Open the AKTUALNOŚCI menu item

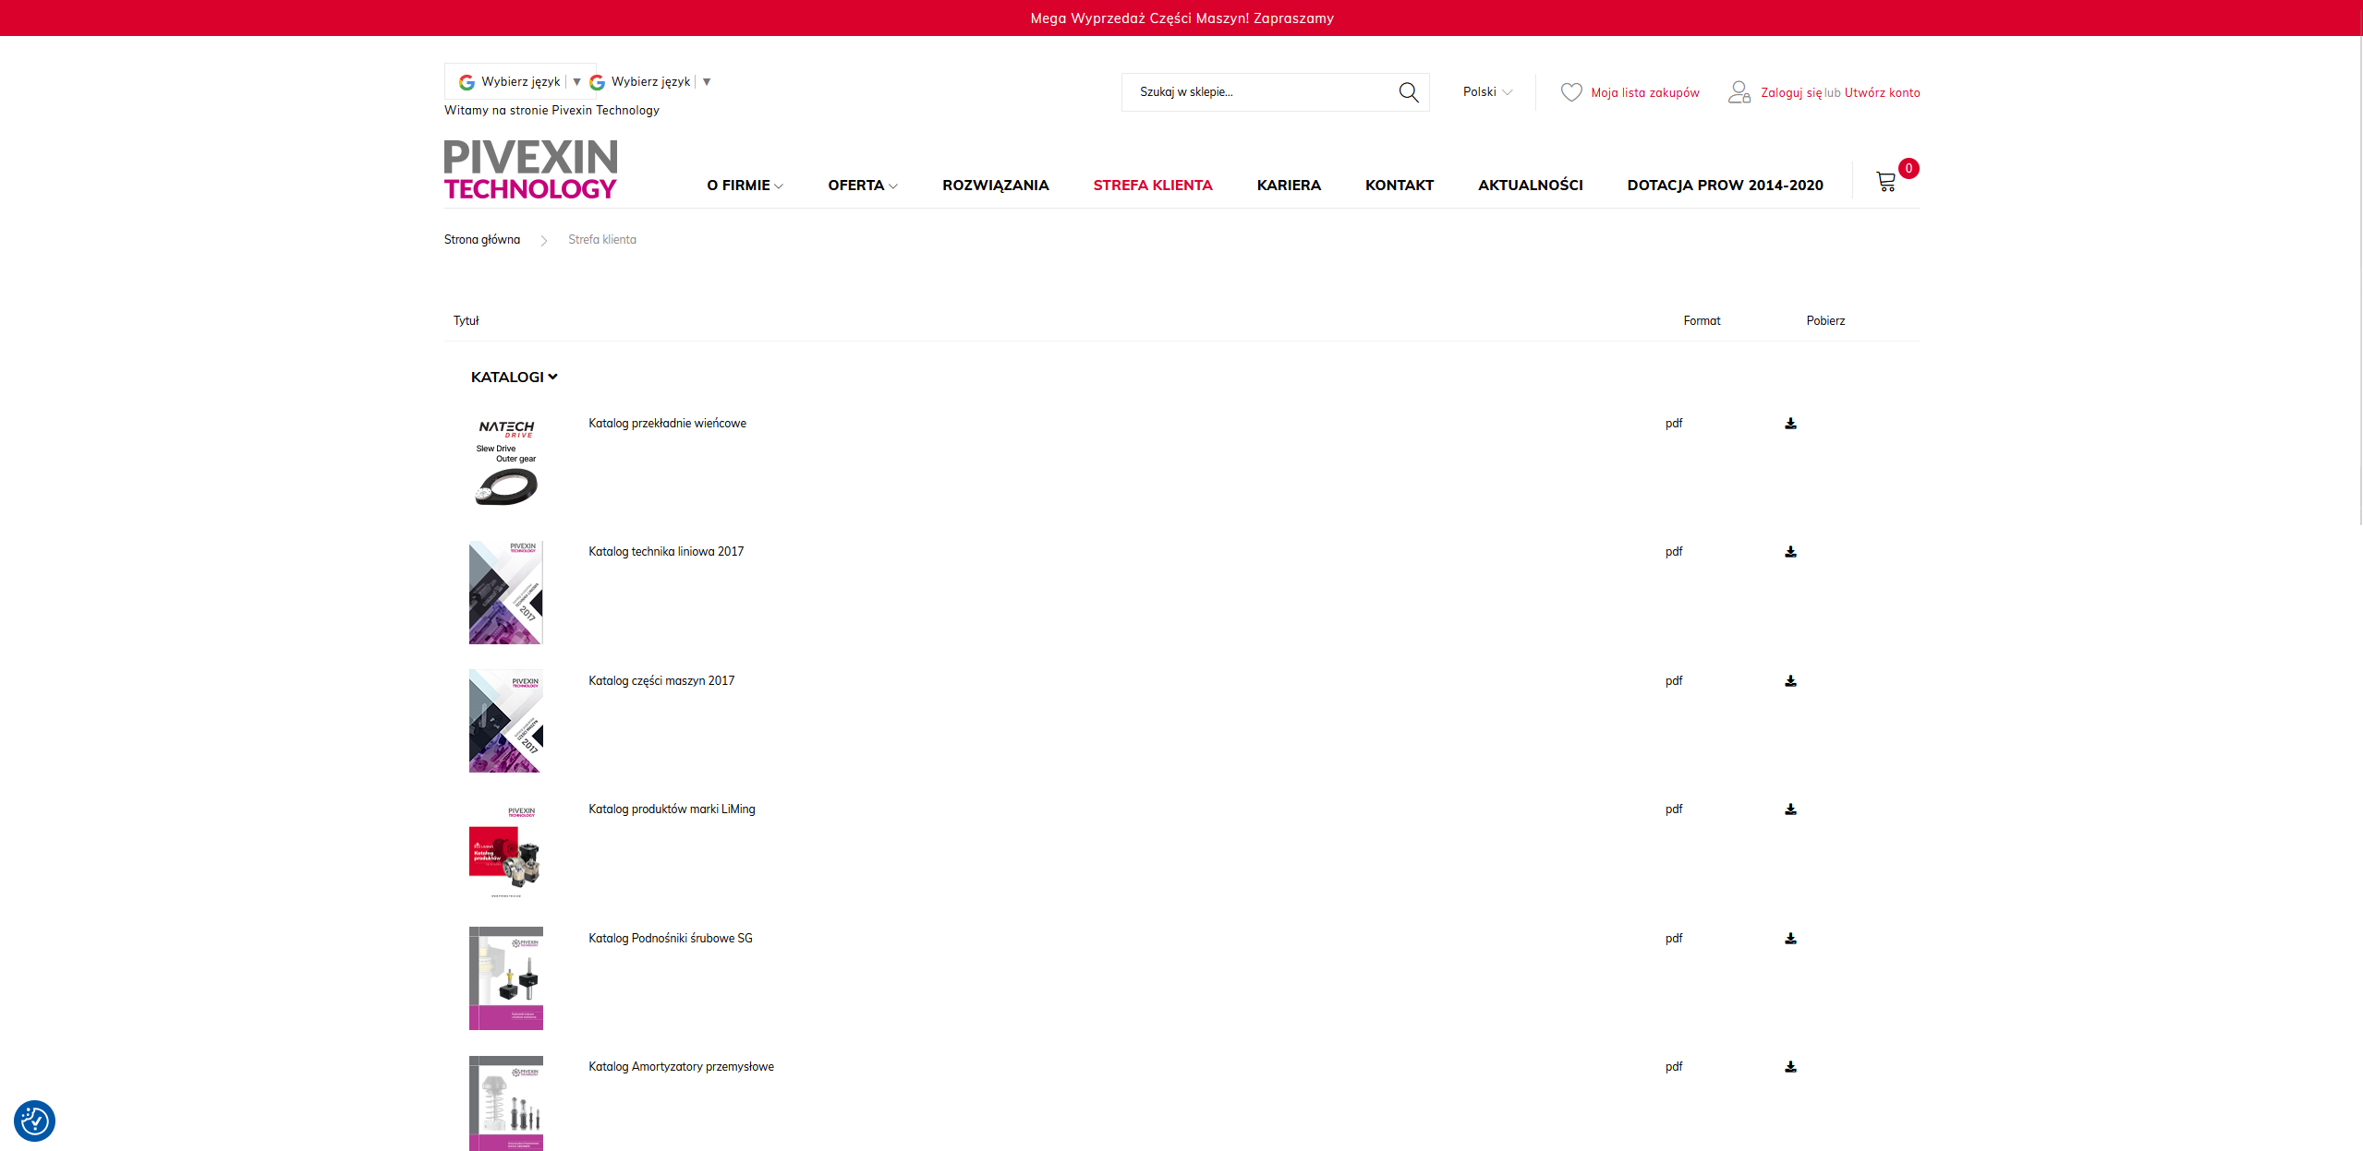click(x=1531, y=186)
